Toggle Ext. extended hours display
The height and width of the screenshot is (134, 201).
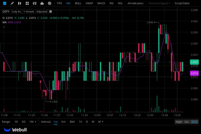(187, 122)
